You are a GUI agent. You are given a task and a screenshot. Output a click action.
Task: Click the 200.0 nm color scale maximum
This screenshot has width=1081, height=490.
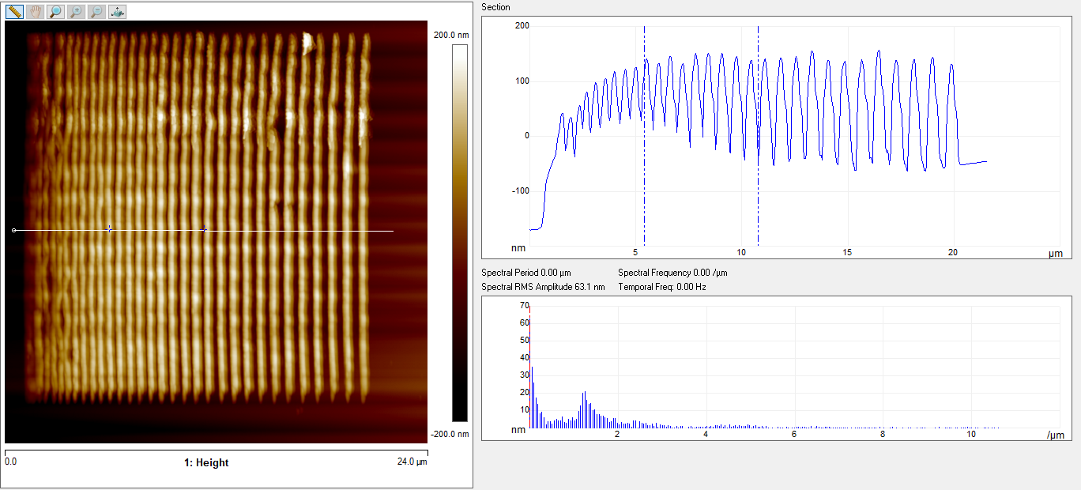click(451, 35)
